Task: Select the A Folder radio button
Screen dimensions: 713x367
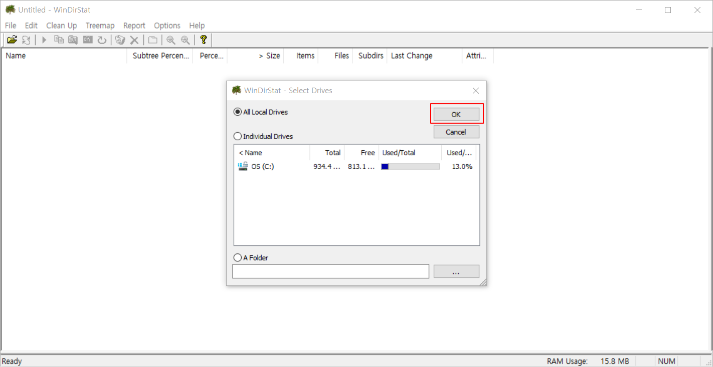Action: click(238, 258)
